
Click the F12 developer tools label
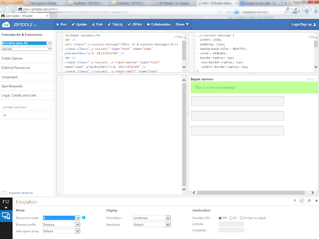coord(6,202)
